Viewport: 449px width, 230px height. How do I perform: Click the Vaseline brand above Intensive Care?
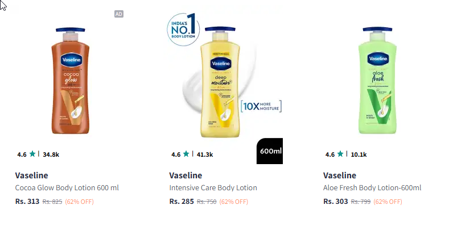(x=186, y=175)
